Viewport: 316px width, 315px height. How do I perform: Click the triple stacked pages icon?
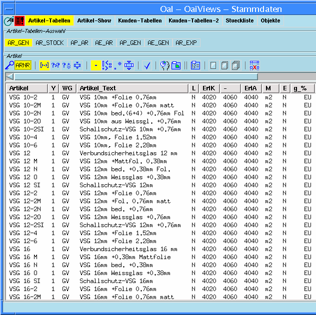click(236, 65)
